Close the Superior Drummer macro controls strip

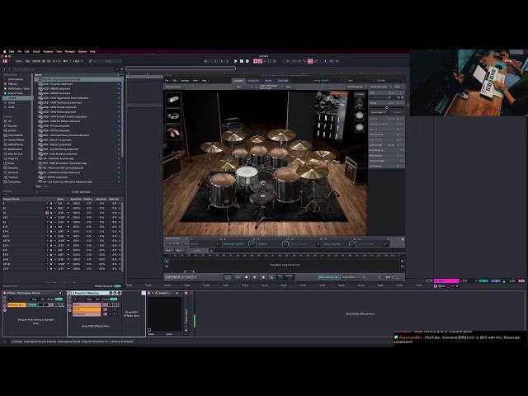pos(403,239)
